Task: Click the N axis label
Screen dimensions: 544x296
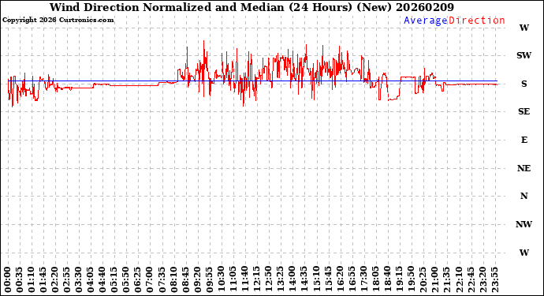Action: coord(524,196)
